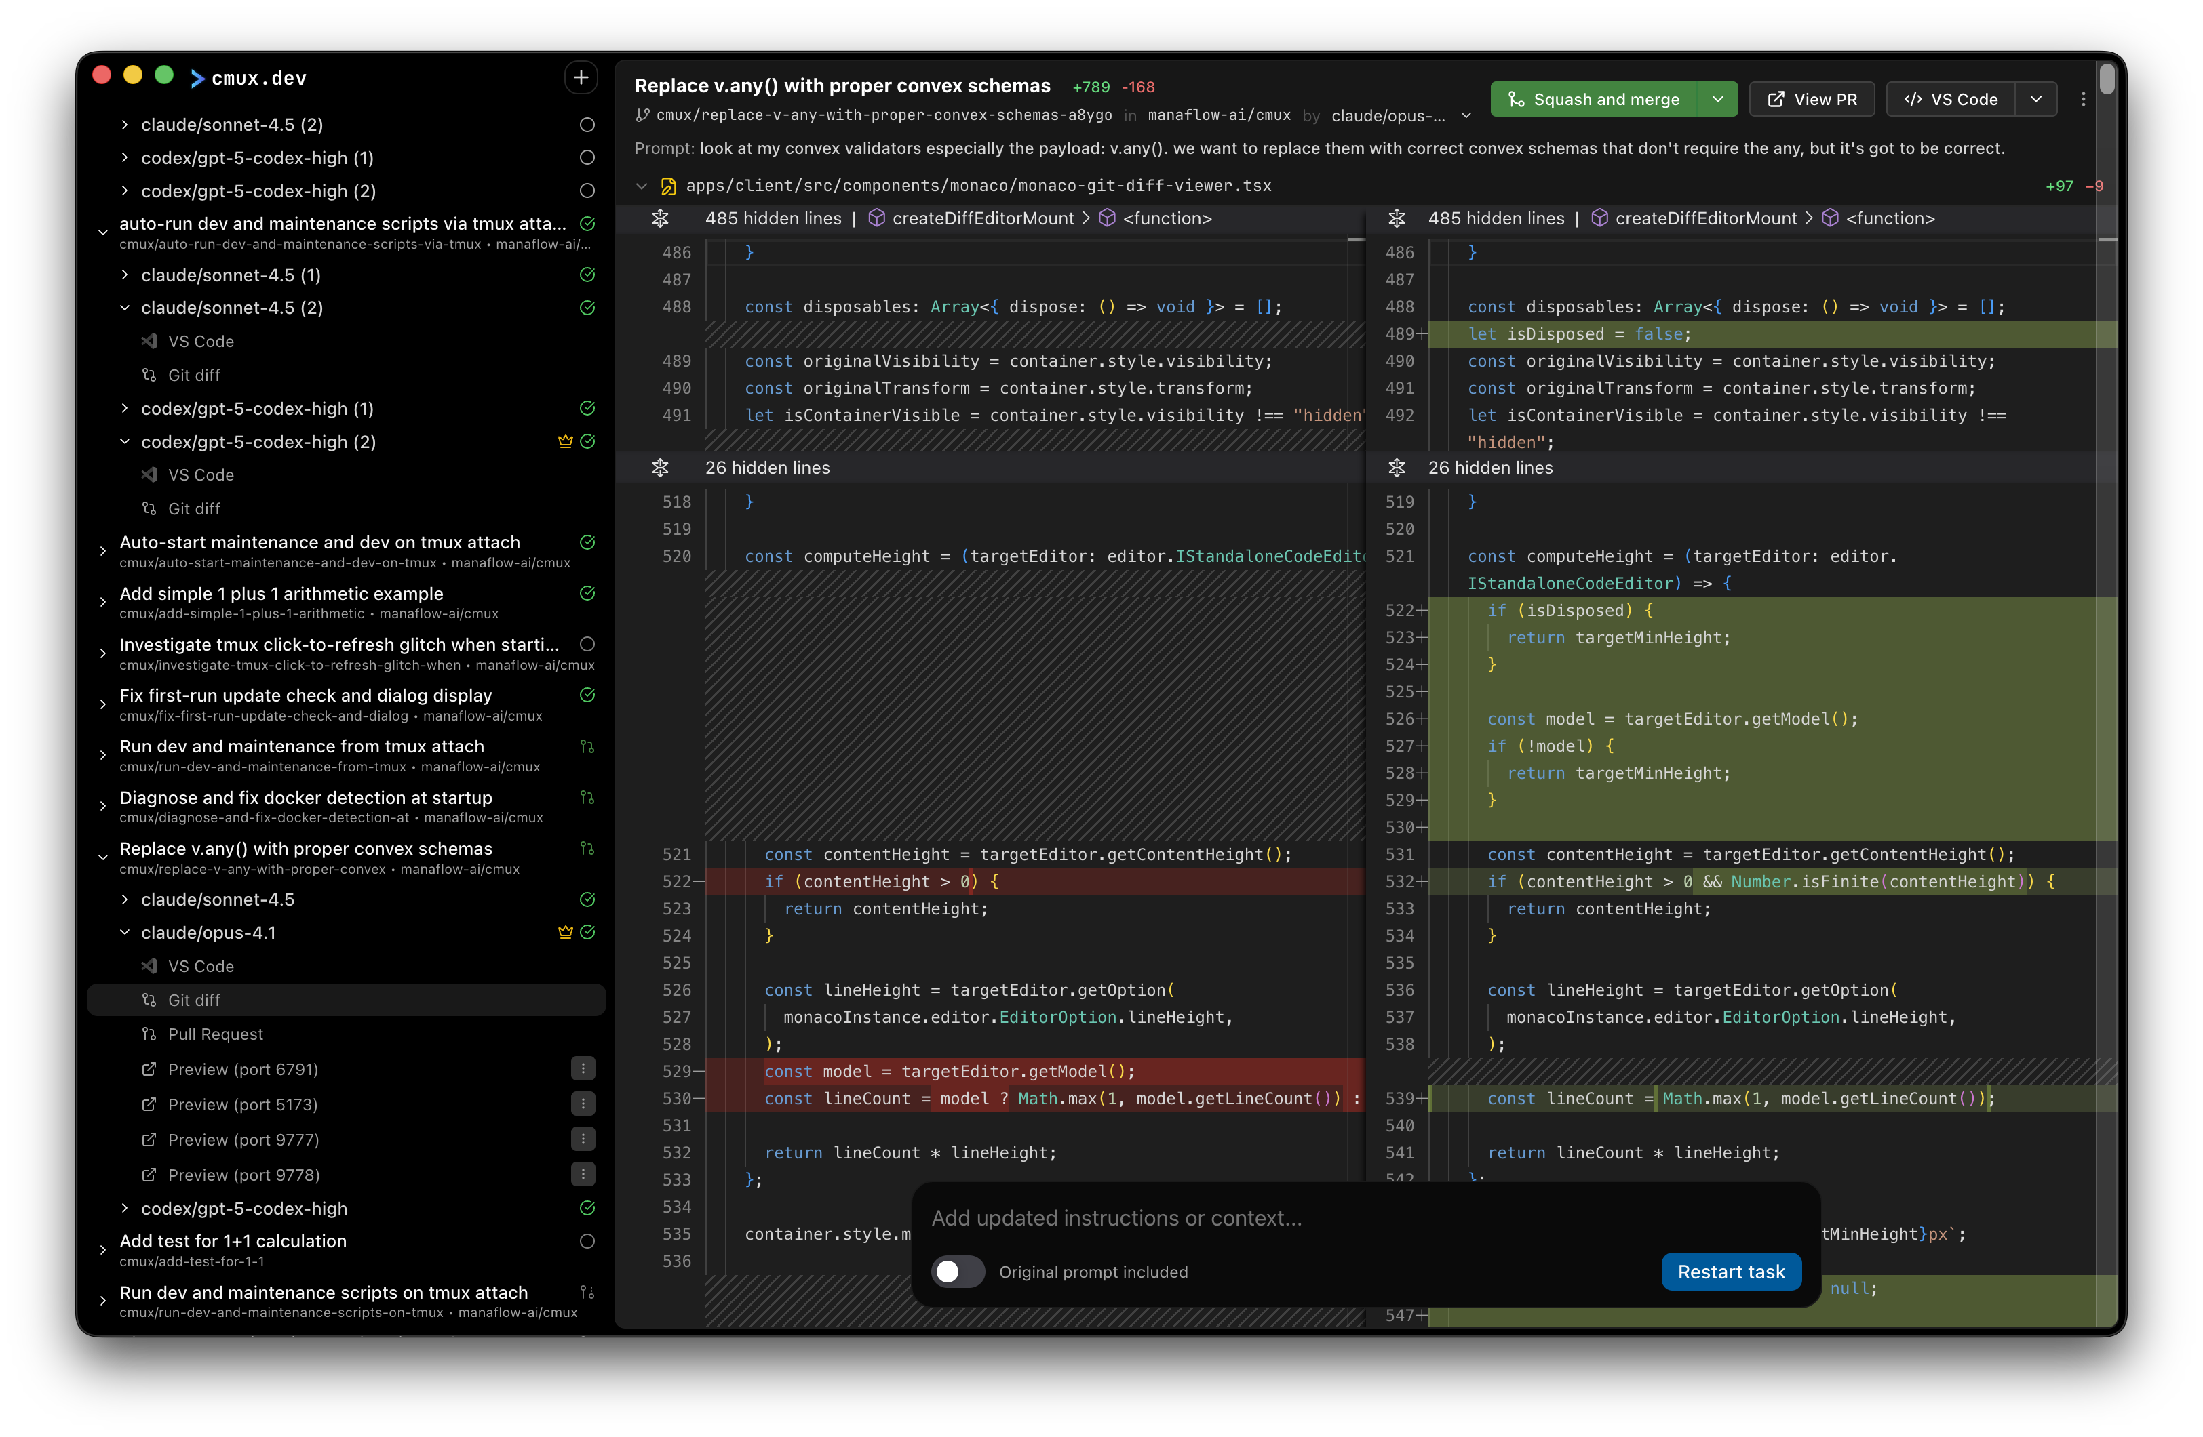This screenshot has height=1437, width=2203.
Task: Click green check status beside claude/sonnet-4.5
Action: (587, 899)
